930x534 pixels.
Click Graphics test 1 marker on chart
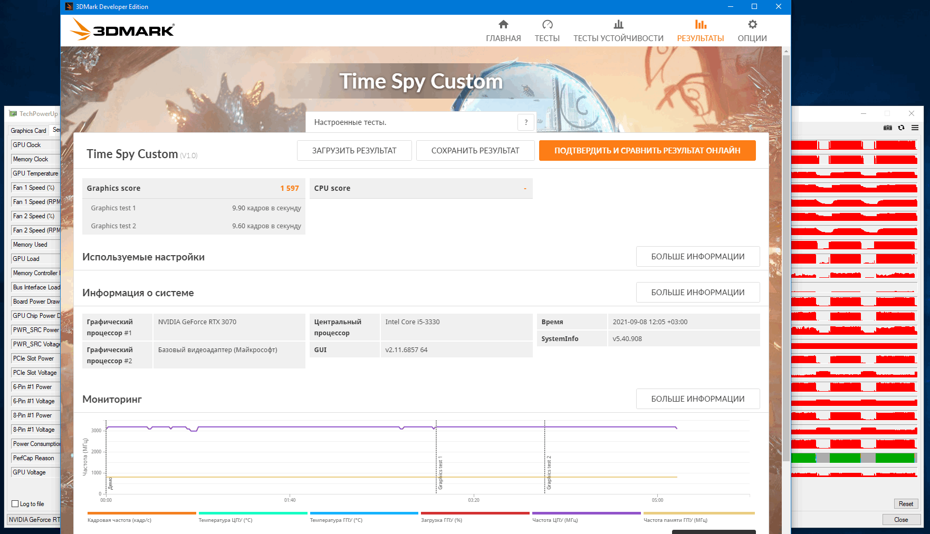(x=440, y=473)
